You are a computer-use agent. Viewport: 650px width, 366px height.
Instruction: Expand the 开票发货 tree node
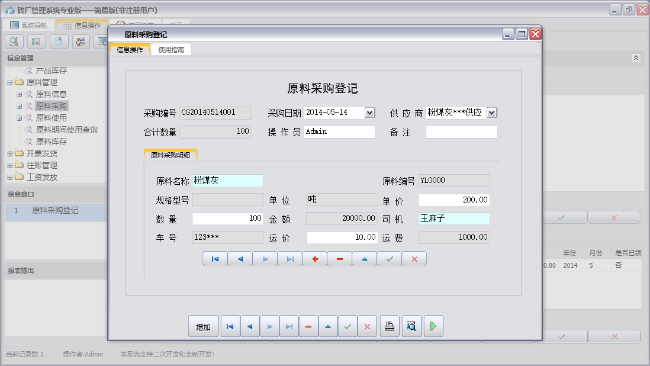pos(10,153)
